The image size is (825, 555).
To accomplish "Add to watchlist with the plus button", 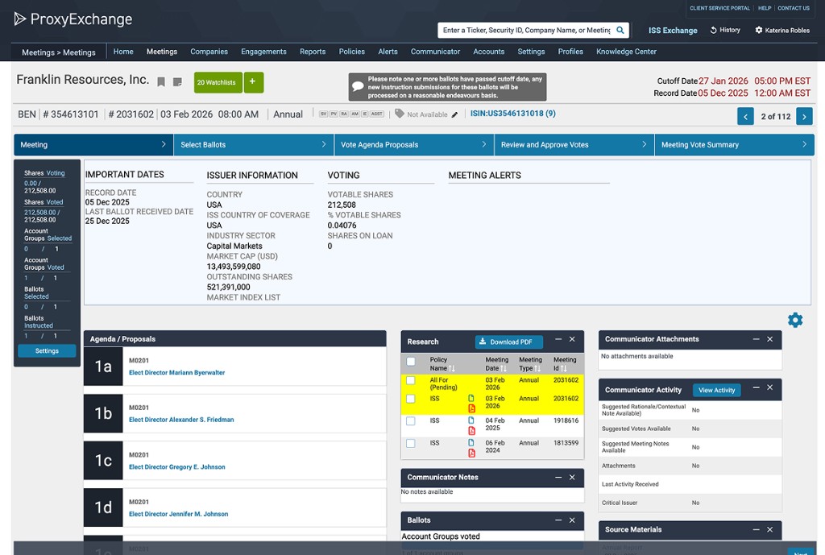I will pyautogui.click(x=254, y=82).
